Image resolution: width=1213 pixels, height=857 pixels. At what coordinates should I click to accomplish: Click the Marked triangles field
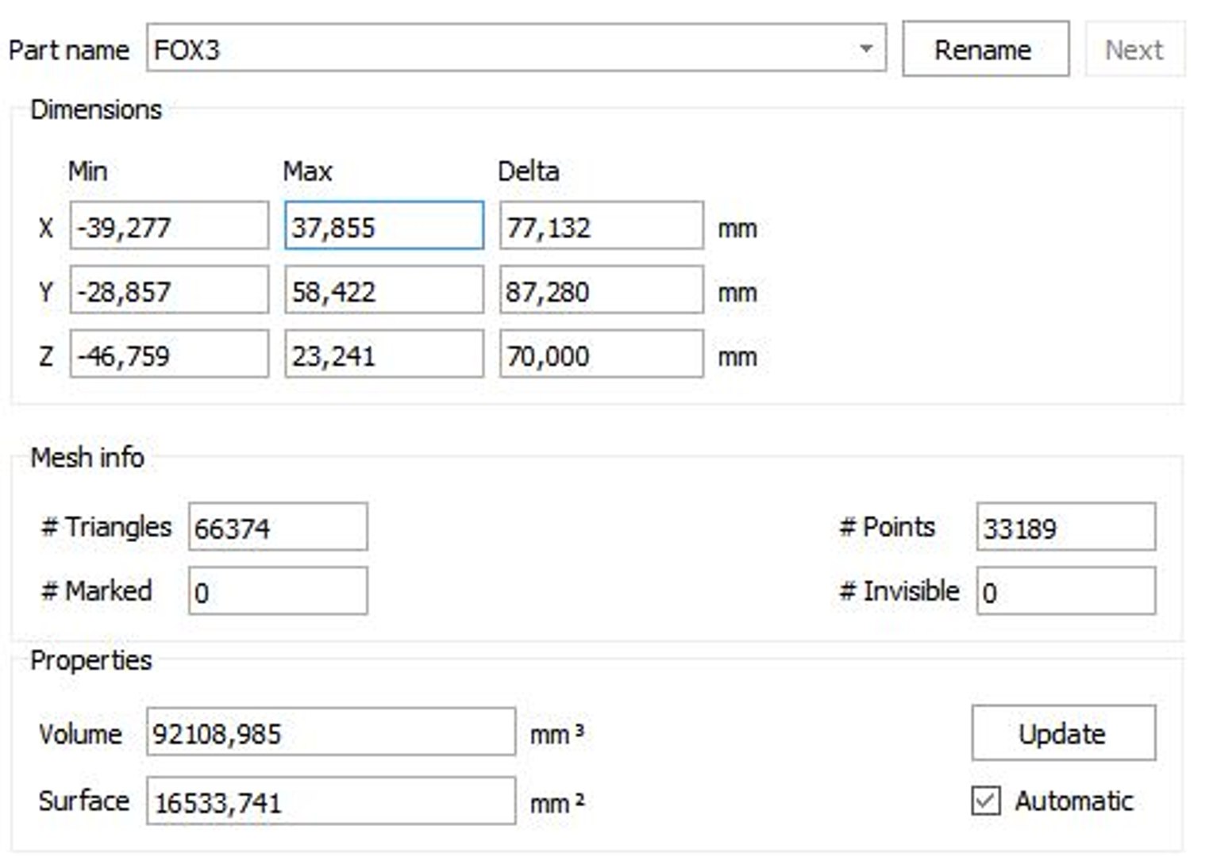278,591
